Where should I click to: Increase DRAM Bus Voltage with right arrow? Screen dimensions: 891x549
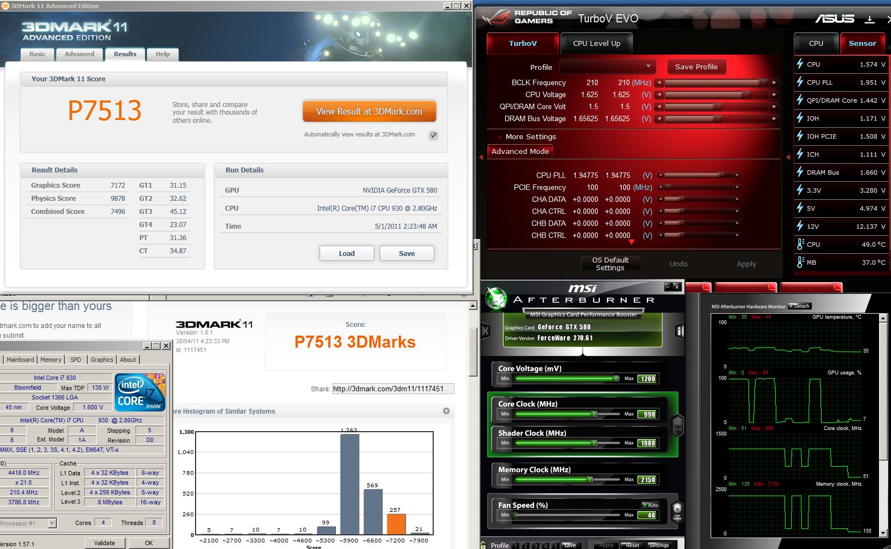tap(774, 118)
